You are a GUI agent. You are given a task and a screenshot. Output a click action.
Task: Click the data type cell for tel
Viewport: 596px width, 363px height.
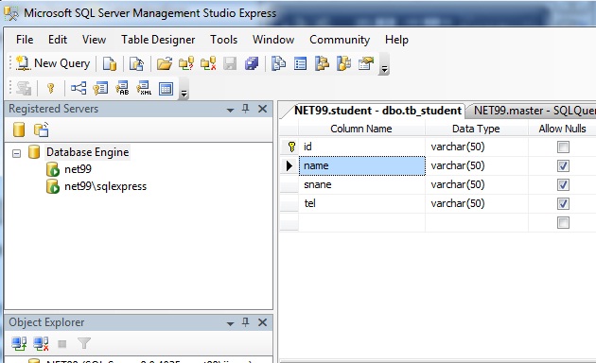point(477,203)
